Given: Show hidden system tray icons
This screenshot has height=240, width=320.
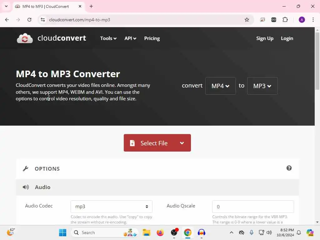Looking at the screenshot, I should [232, 232].
